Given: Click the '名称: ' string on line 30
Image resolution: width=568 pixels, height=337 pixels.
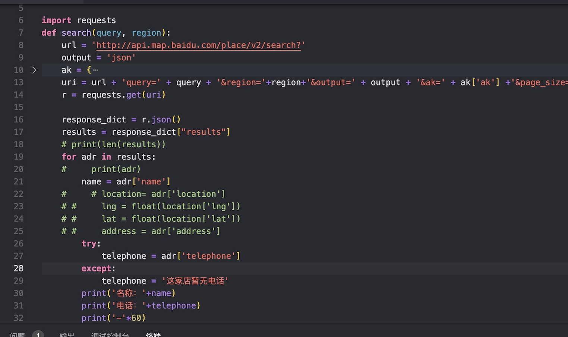Looking at the screenshot, I should (129, 293).
